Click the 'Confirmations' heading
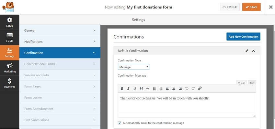 coord(129,37)
